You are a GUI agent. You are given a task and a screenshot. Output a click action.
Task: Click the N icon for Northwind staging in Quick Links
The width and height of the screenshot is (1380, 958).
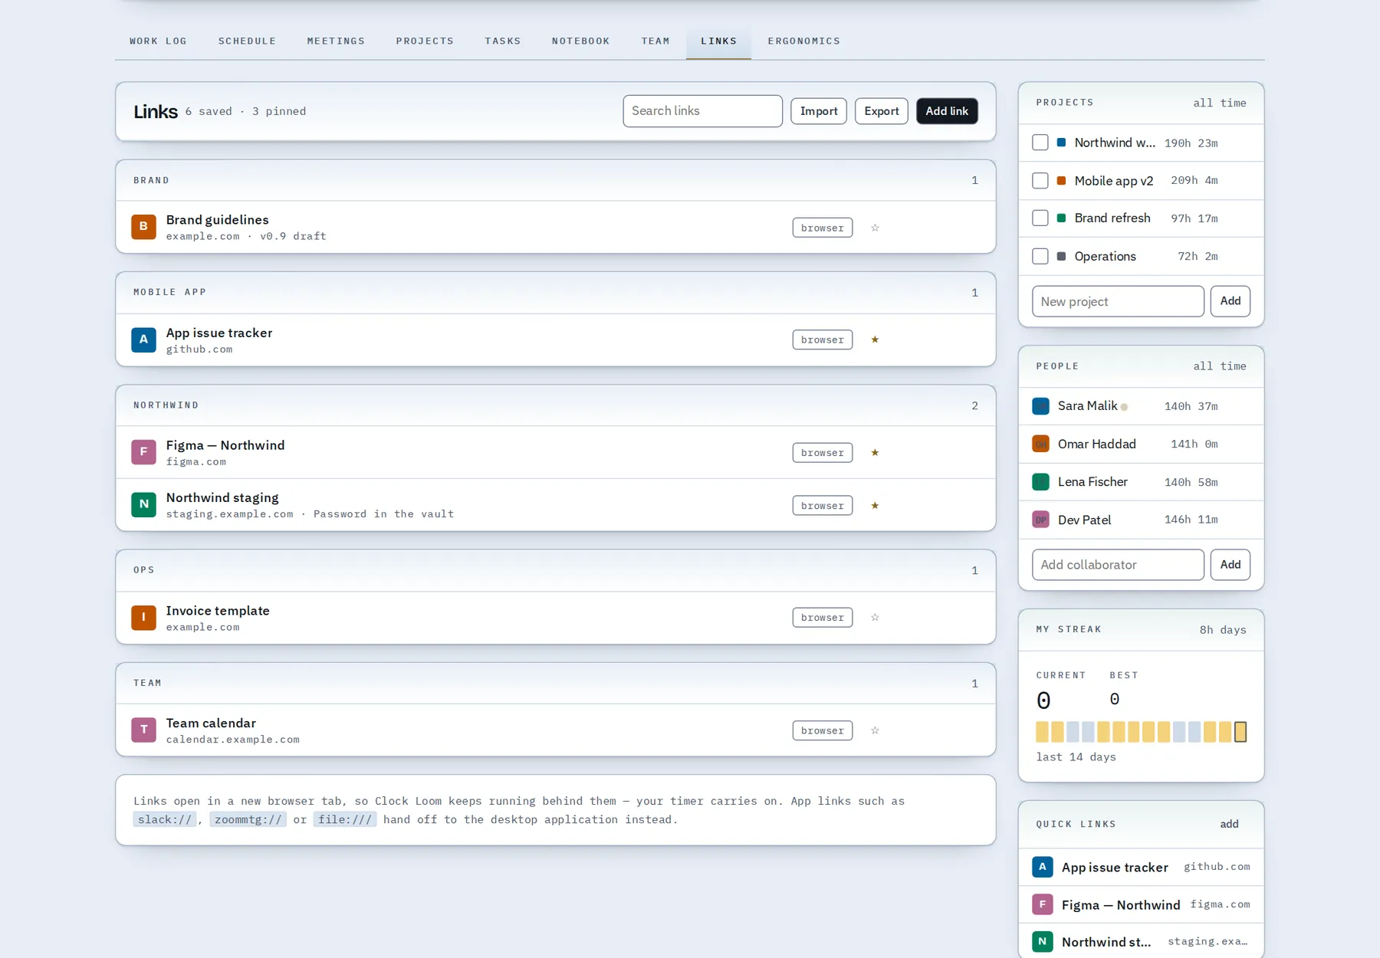[x=1043, y=942]
